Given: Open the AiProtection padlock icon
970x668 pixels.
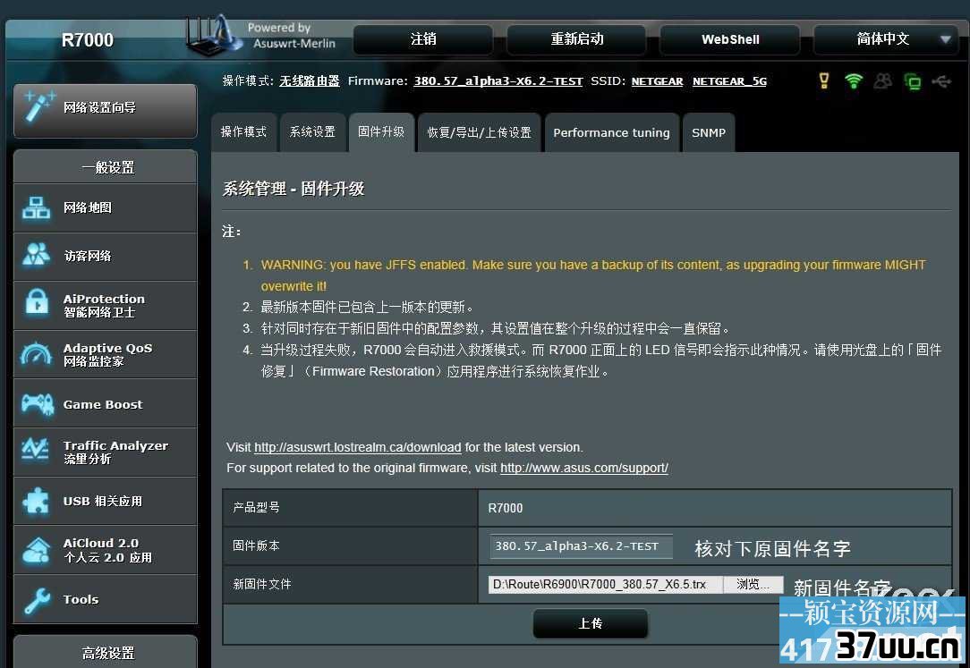Looking at the screenshot, I should click(x=37, y=303).
